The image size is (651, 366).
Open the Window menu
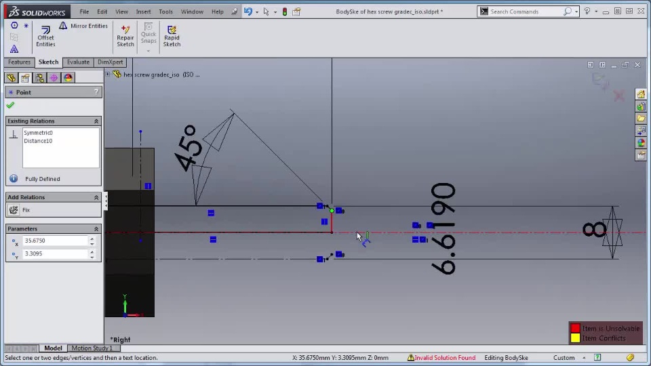click(x=192, y=12)
